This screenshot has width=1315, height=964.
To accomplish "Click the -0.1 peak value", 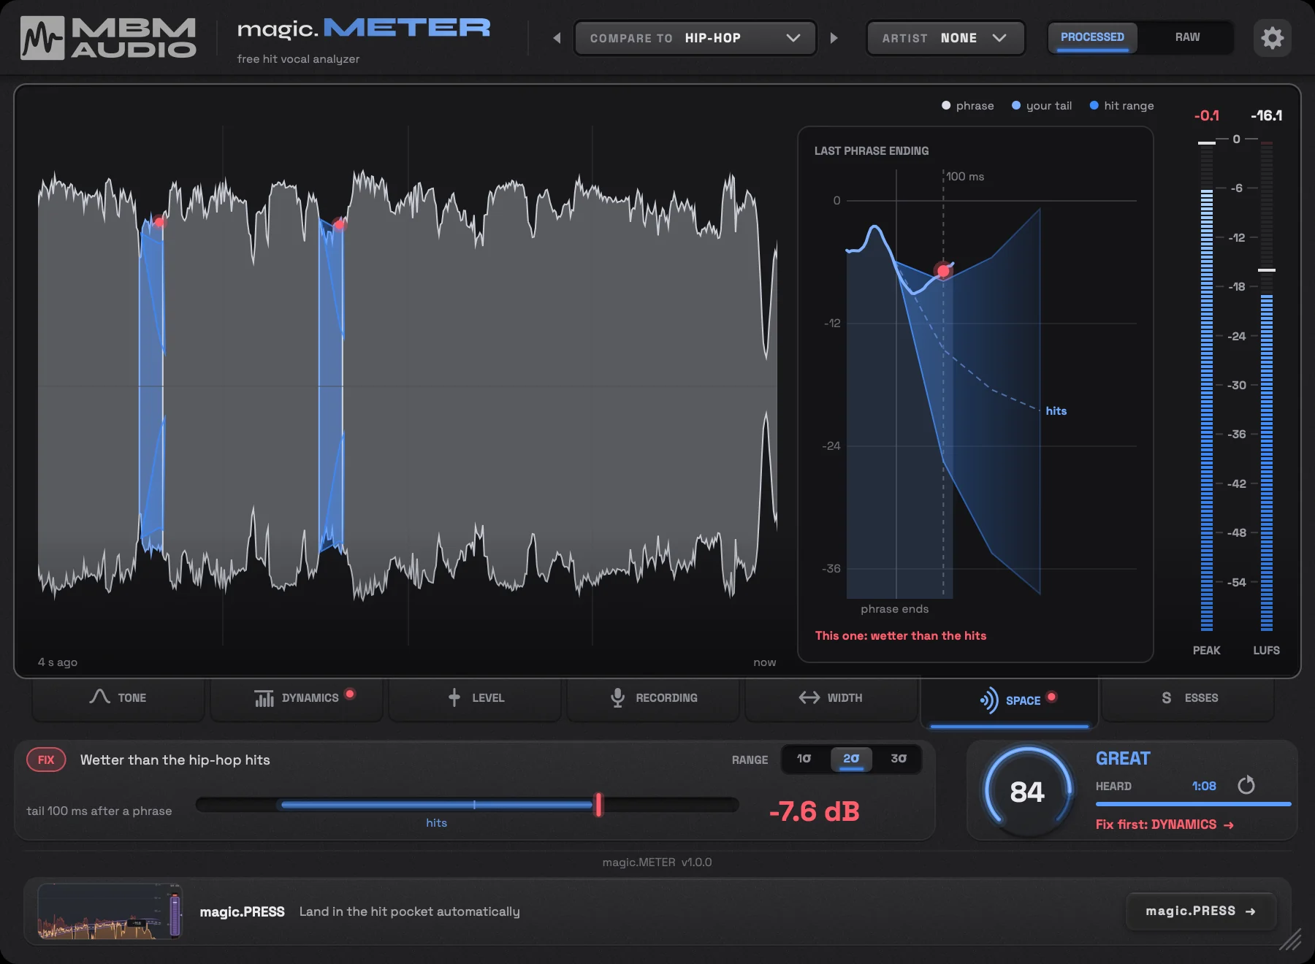I will (x=1207, y=115).
